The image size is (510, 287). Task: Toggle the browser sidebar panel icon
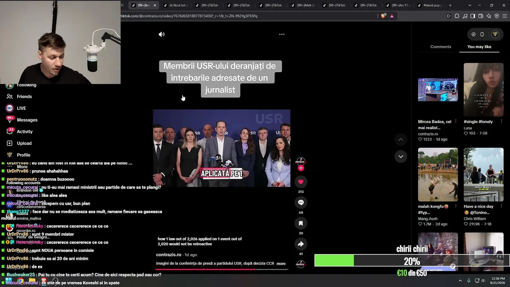point(473,16)
